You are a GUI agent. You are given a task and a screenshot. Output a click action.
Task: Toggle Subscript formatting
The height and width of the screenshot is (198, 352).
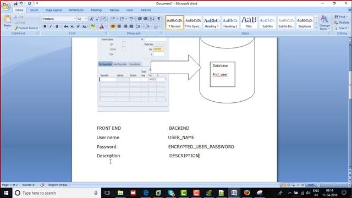72,26
